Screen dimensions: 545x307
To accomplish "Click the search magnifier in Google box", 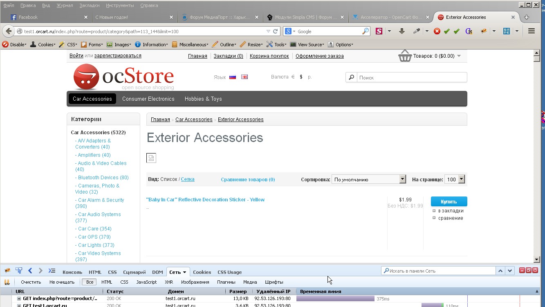I will [365, 31].
